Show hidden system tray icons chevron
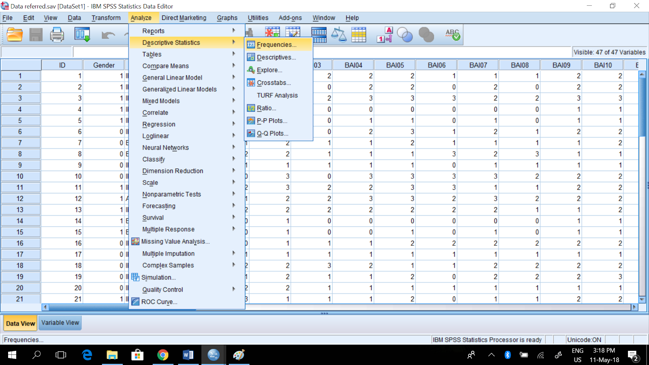 click(x=492, y=355)
